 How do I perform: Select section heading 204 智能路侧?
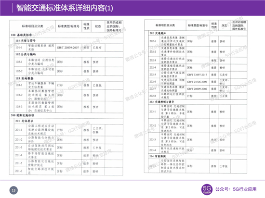(158, 156)
